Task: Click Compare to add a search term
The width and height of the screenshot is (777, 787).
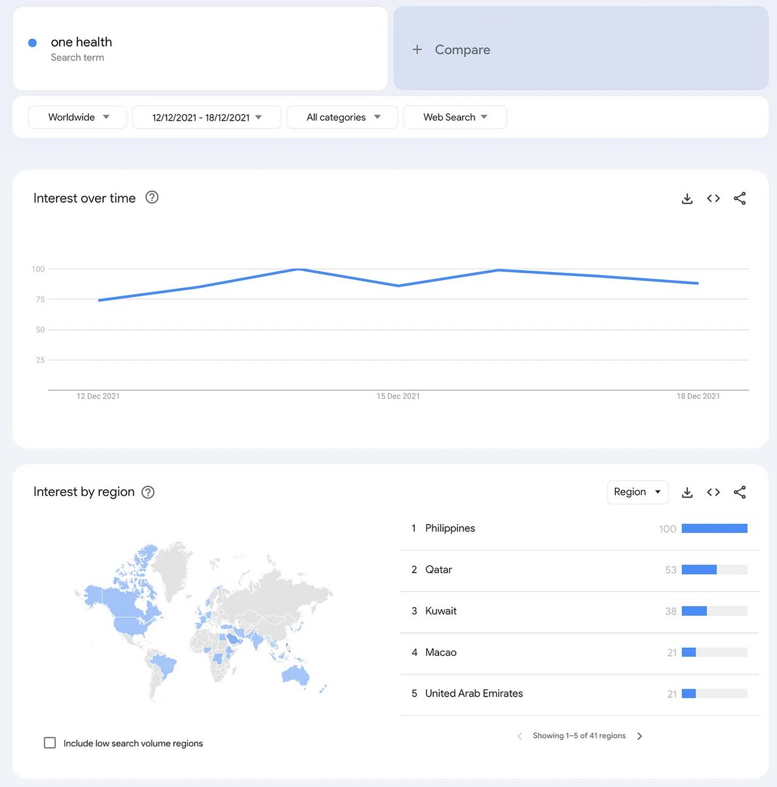Action: pos(462,50)
